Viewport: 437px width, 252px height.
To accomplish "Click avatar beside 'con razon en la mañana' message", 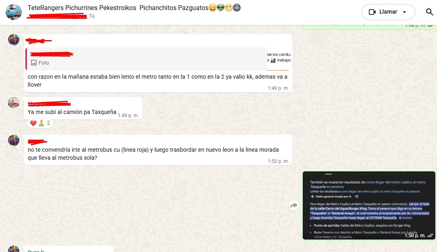I will [x=14, y=40].
